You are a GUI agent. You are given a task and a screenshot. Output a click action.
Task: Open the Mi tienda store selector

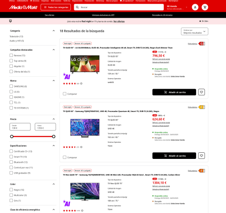pyautogui.click(x=177, y=7)
